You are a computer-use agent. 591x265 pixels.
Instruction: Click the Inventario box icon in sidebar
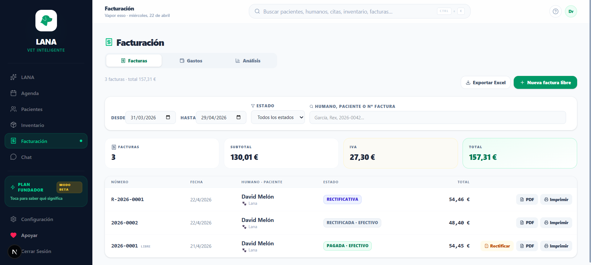pyautogui.click(x=14, y=125)
